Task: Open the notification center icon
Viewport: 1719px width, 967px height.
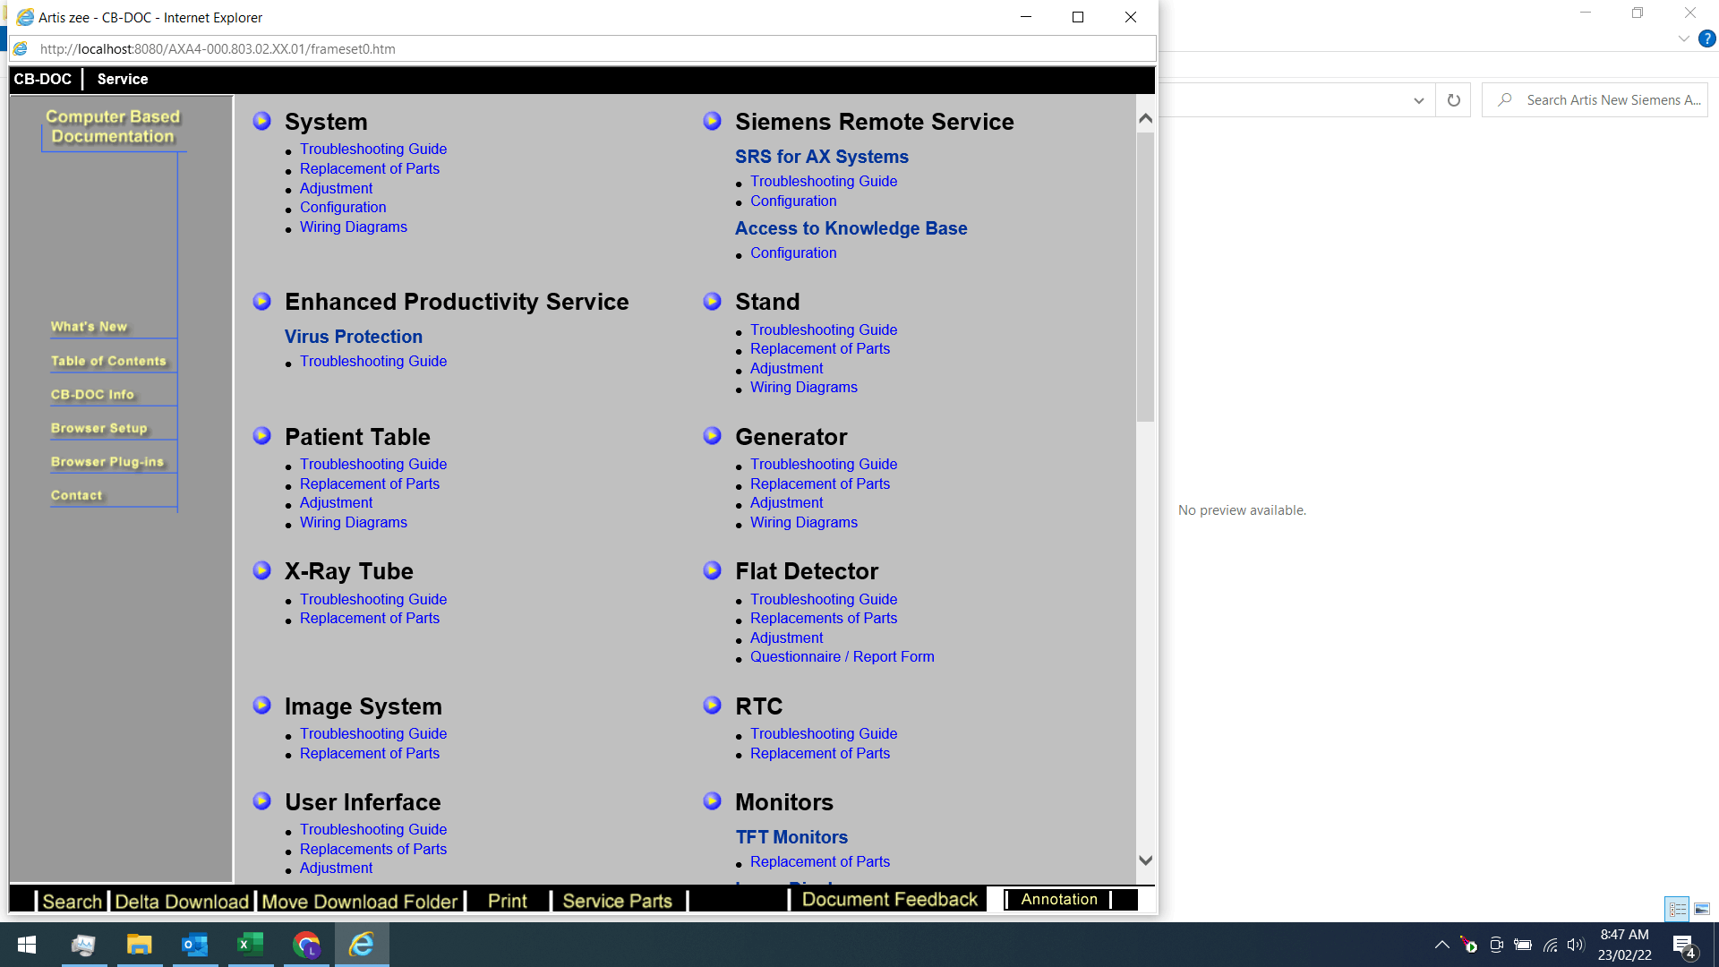Action: coord(1683,946)
